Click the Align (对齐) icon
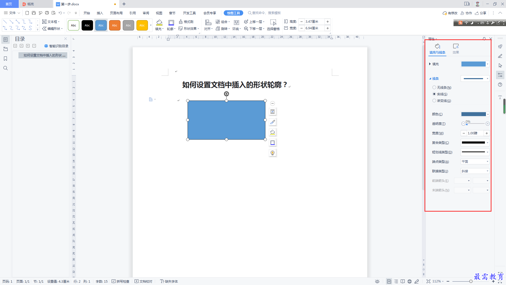The height and width of the screenshot is (285, 506). tap(208, 22)
